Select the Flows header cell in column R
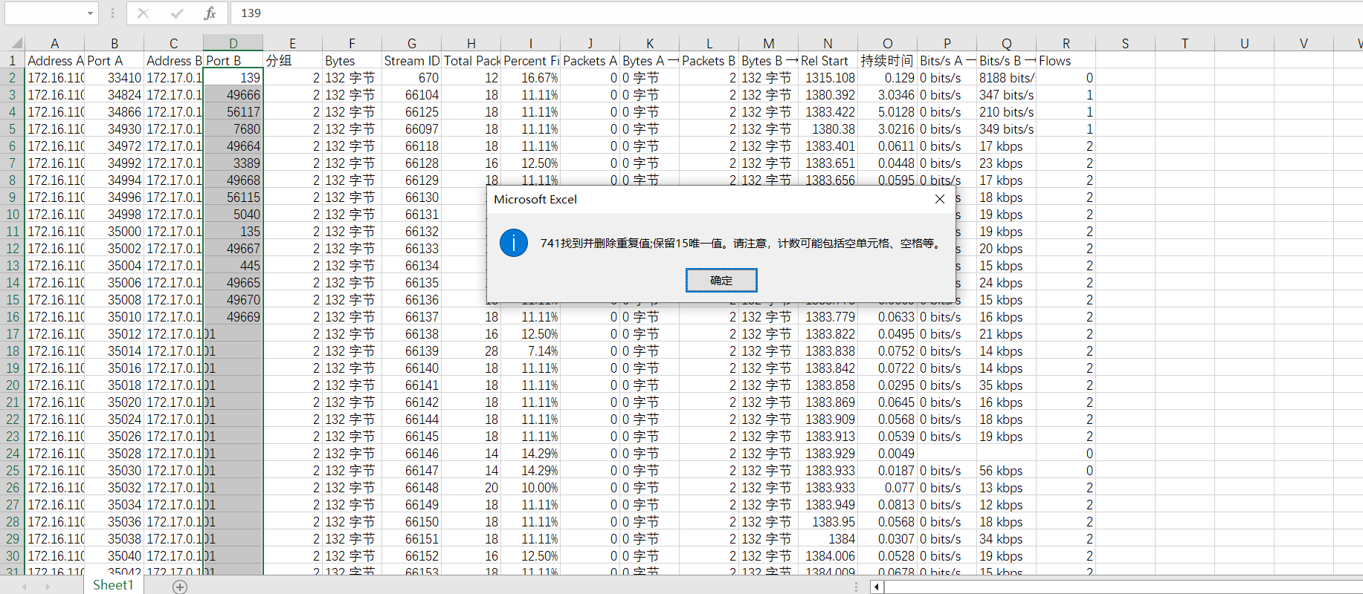Viewport: 1363px width, 594px height. coord(1065,61)
